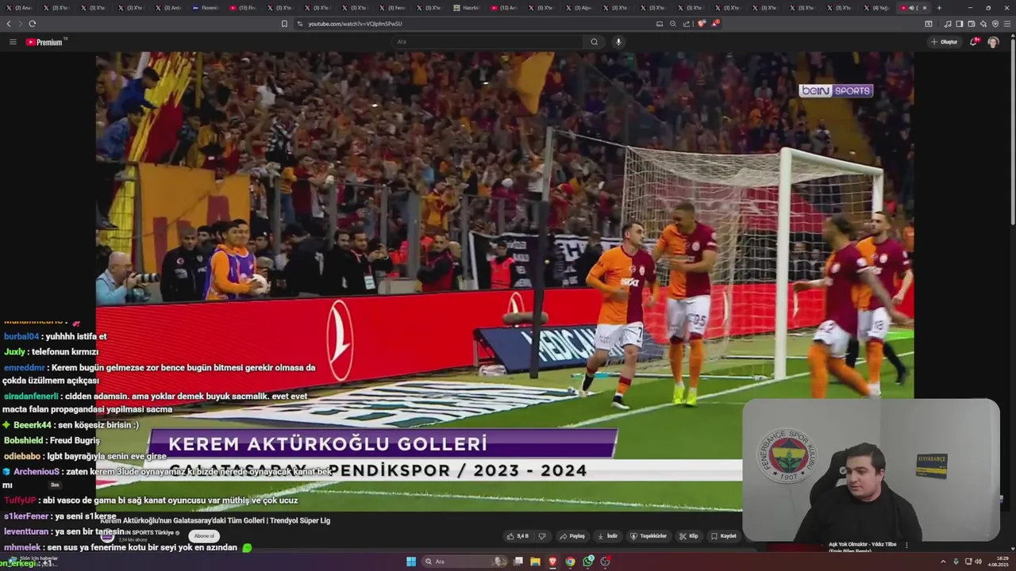
Task: Open the browser main hamburger menu
Action: (x=1008, y=24)
